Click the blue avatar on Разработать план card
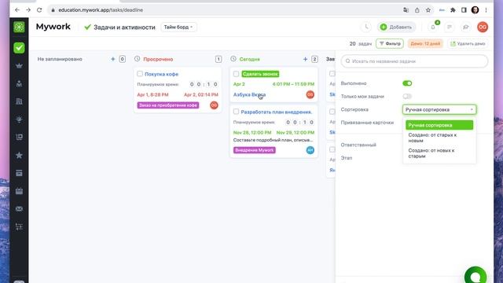This screenshot has height=283, width=503. [x=310, y=150]
